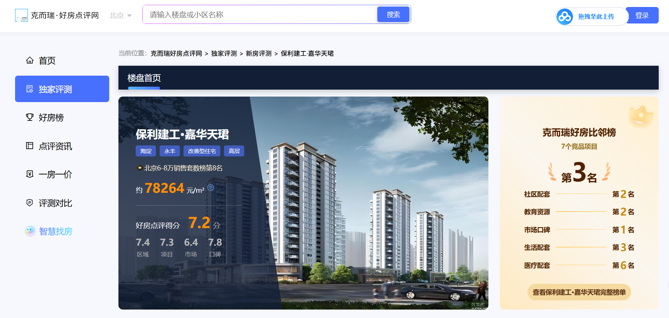Viewport: 669px width, 318px height.
Task: Open 智慧找房 in the sidebar
Action: [x=62, y=231]
